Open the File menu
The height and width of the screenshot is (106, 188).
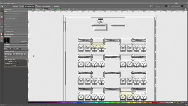pyautogui.click(x=1, y=3)
